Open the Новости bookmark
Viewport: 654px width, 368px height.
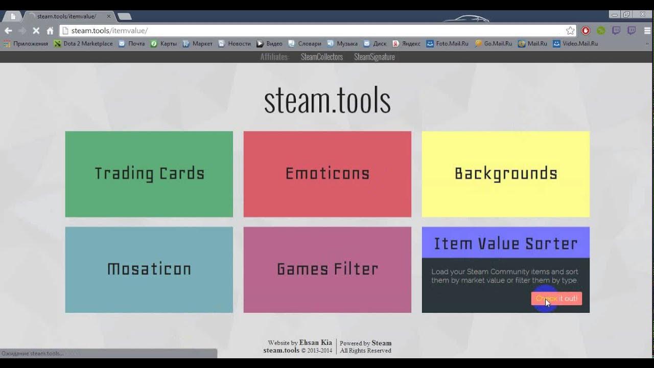pos(235,43)
